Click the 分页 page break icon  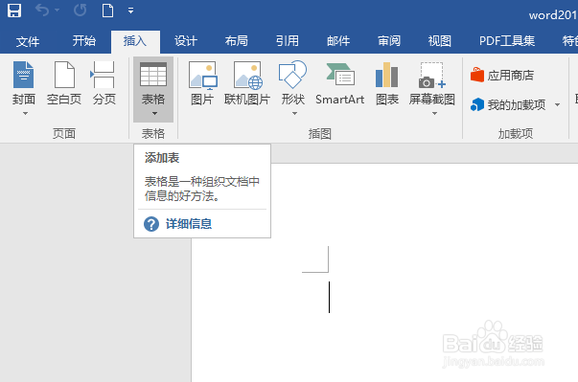[x=104, y=75]
